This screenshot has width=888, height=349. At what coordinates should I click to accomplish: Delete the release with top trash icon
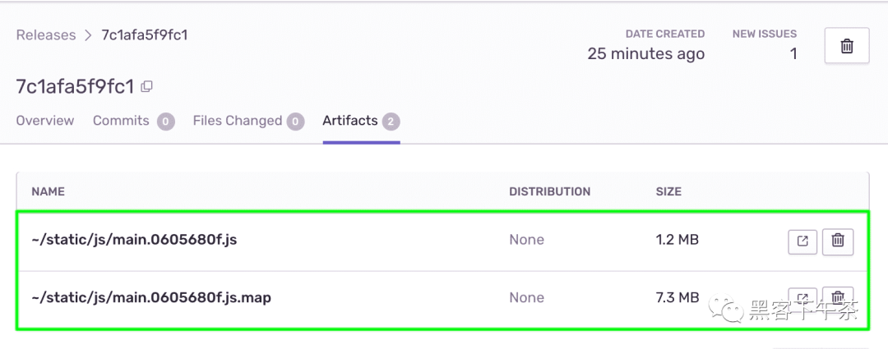point(847,45)
